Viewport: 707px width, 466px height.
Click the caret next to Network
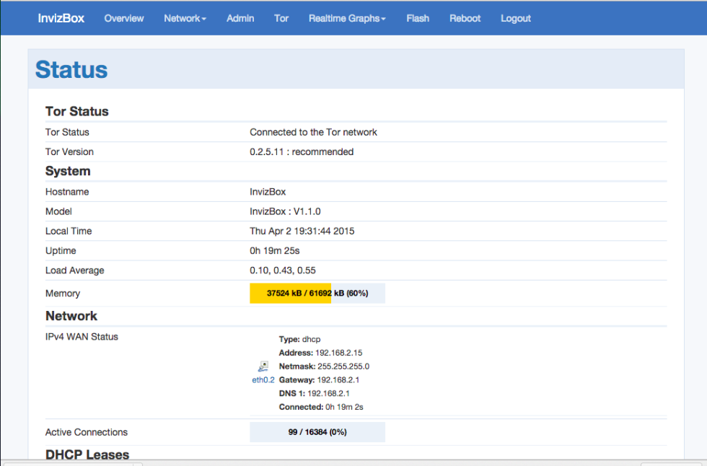pyautogui.click(x=205, y=18)
